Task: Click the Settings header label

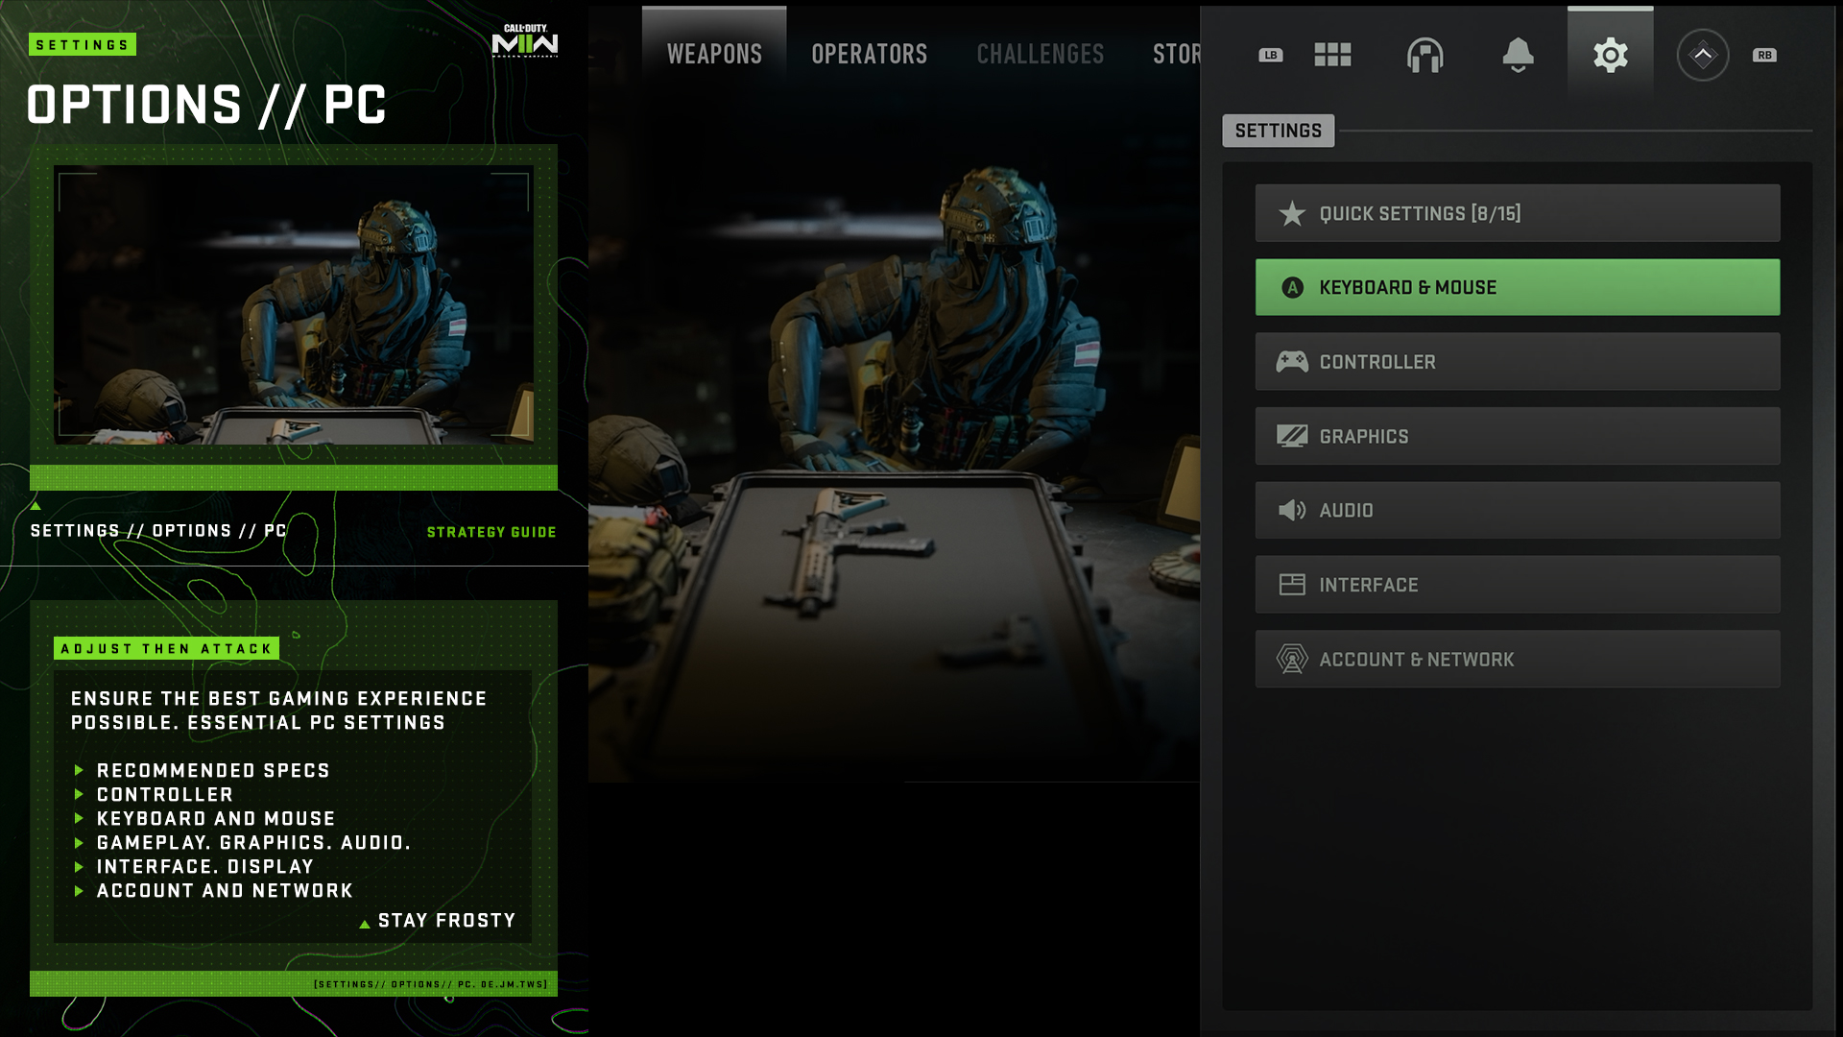Action: point(1278,131)
